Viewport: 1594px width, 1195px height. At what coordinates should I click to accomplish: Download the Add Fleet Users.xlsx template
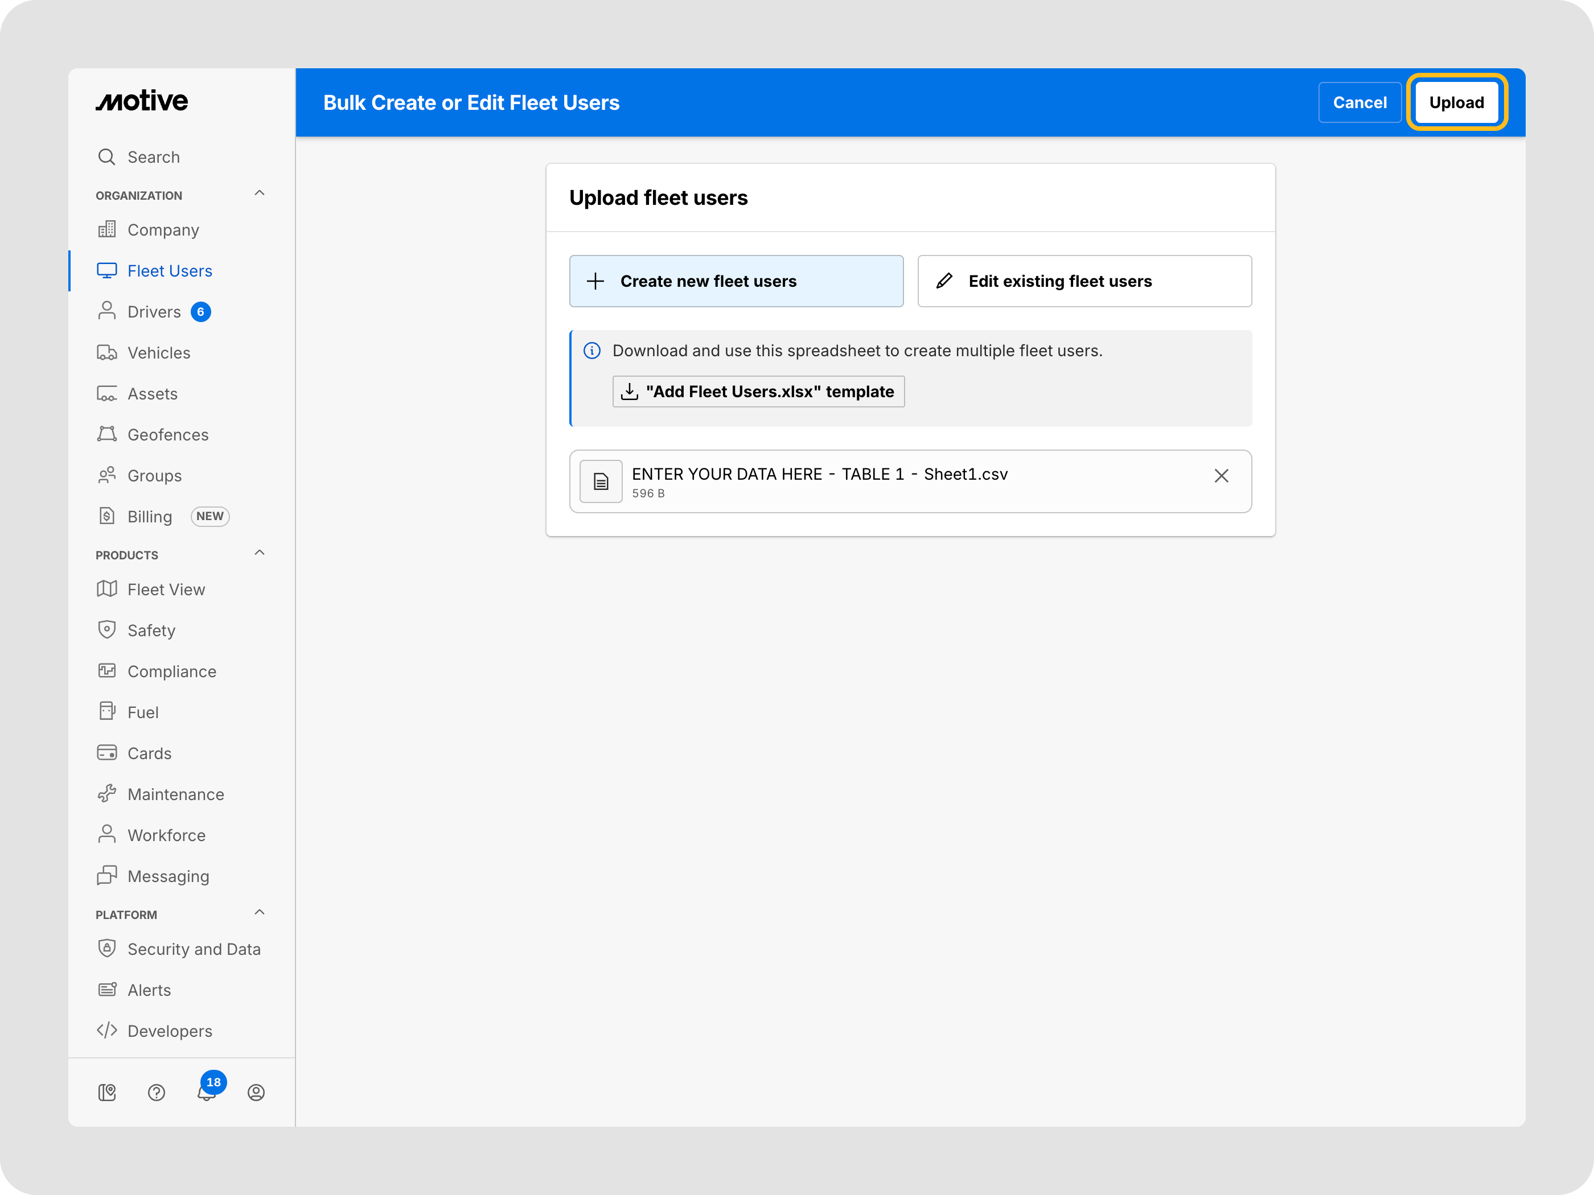(758, 391)
